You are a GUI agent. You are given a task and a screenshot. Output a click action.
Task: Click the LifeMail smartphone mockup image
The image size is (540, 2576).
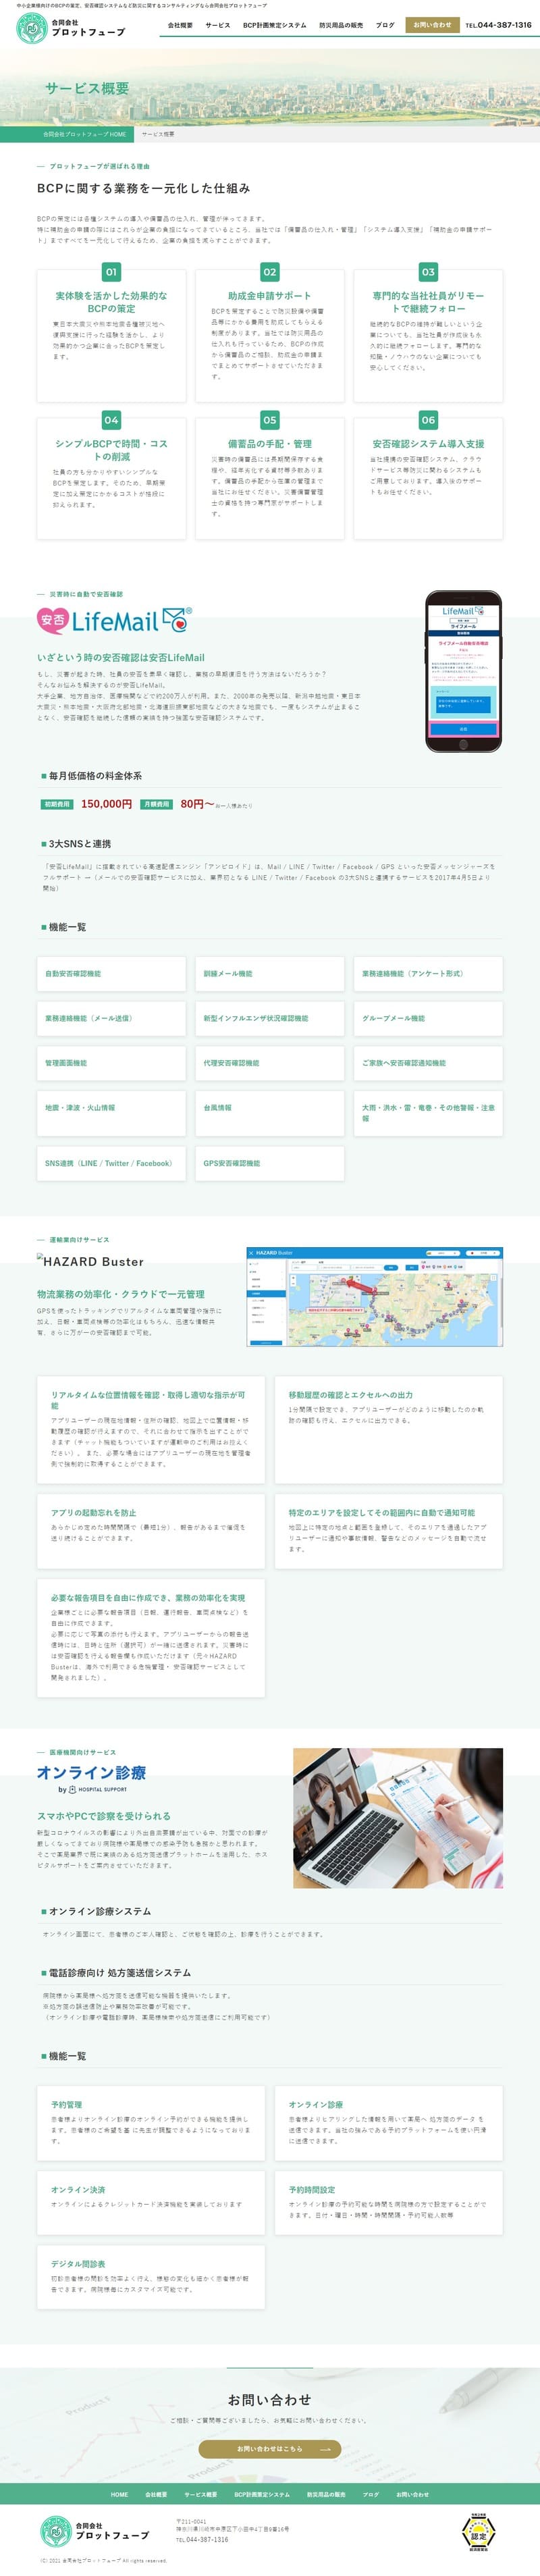[x=464, y=671]
